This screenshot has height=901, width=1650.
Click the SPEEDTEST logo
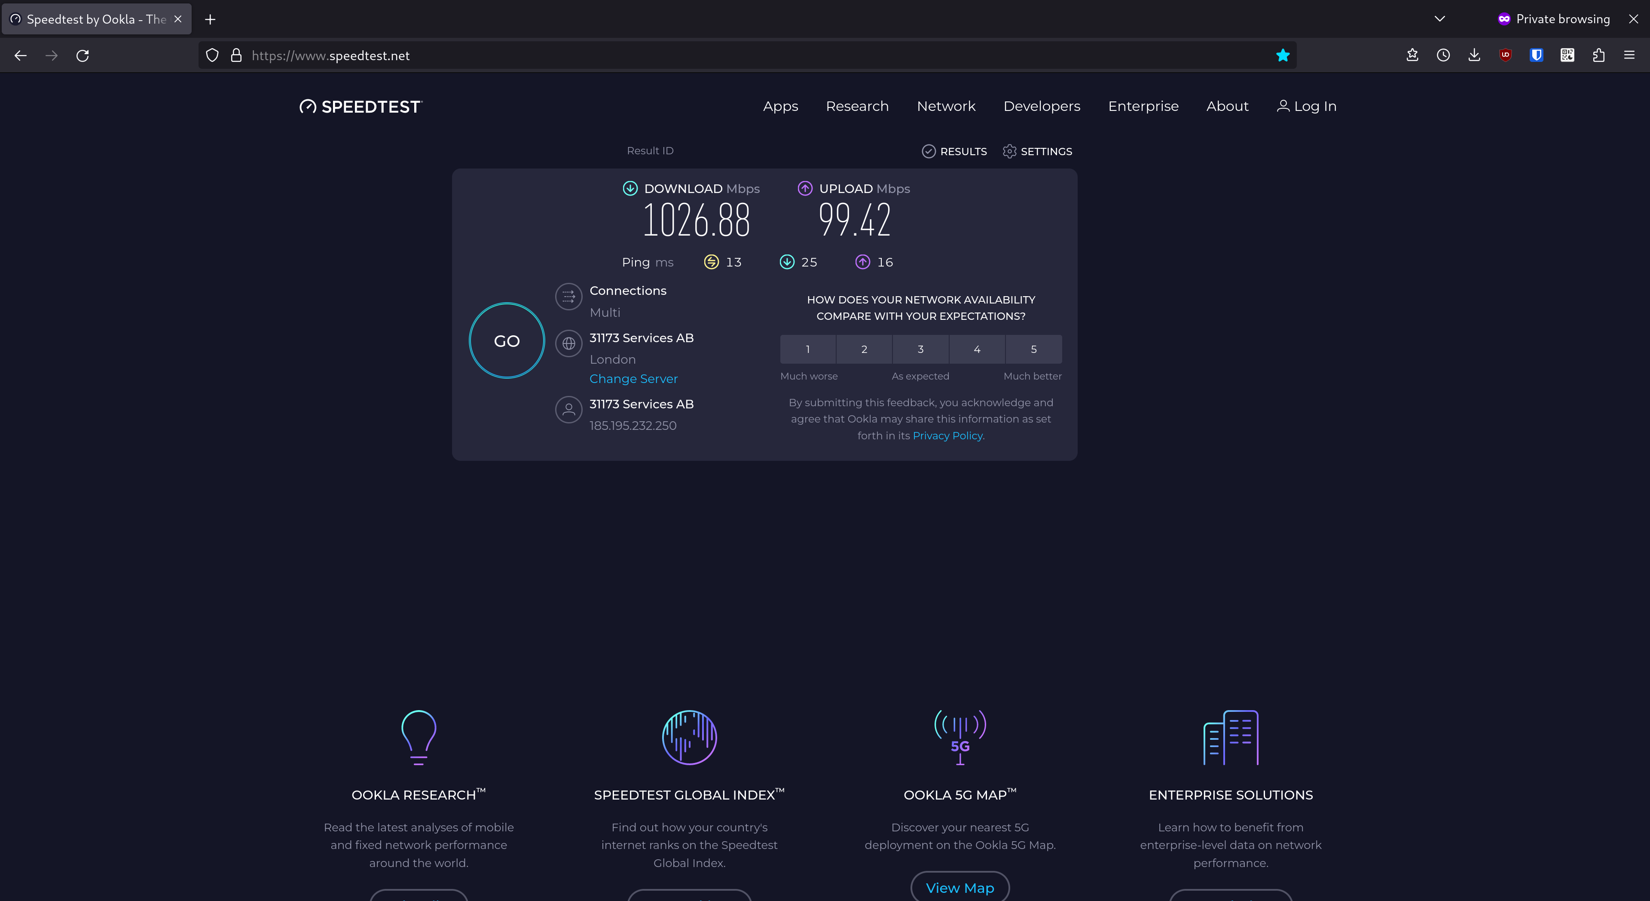click(x=361, y=106)
